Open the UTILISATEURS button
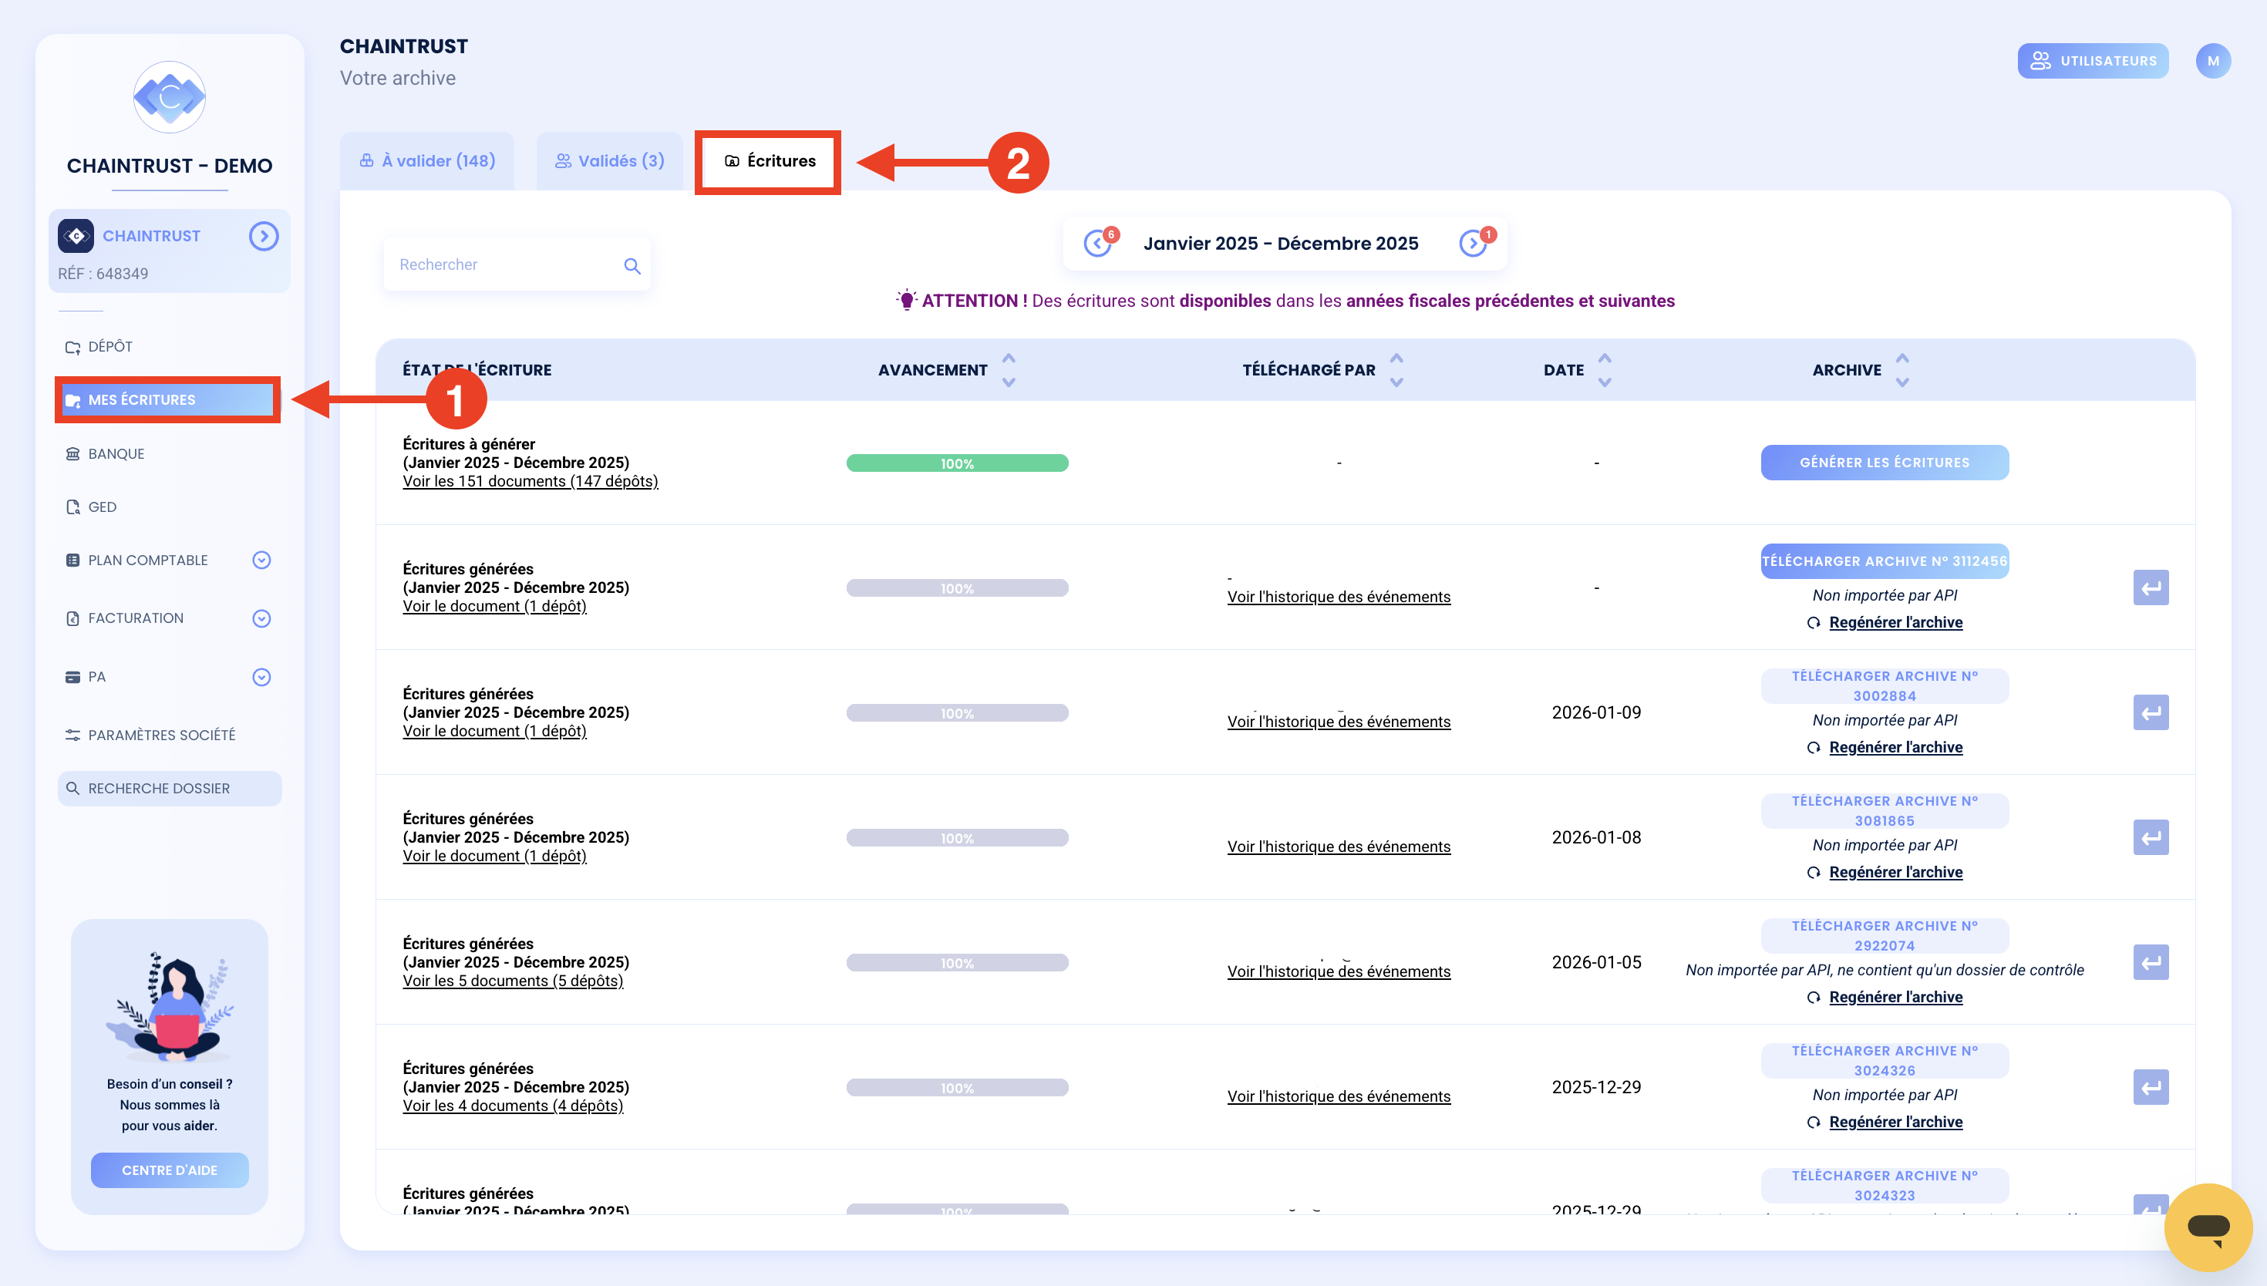This screenshot has width=2267, height=1286. tap(2093, 61)
